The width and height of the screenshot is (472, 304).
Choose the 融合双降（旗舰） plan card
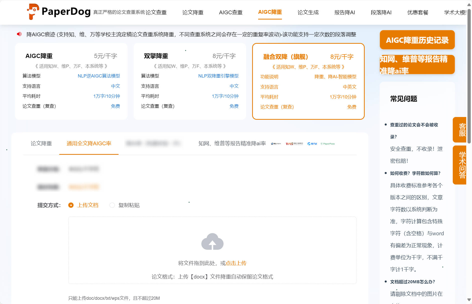tap(308, 81)
